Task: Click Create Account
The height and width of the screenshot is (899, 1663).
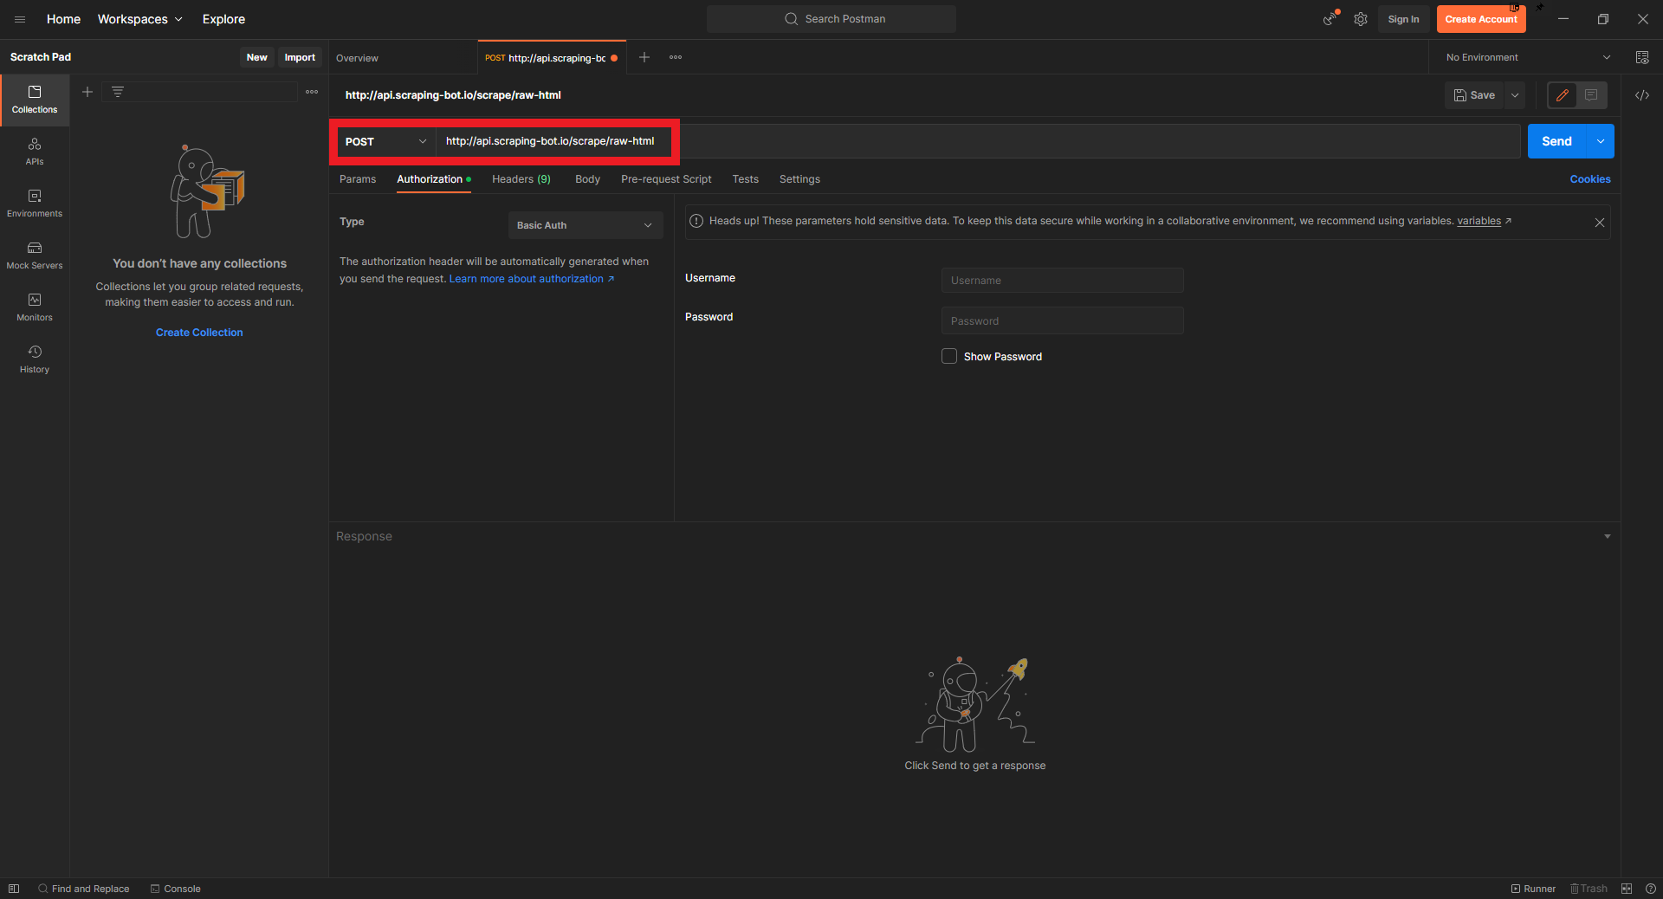Action: pyautogui.click(x=1481, y=19)
